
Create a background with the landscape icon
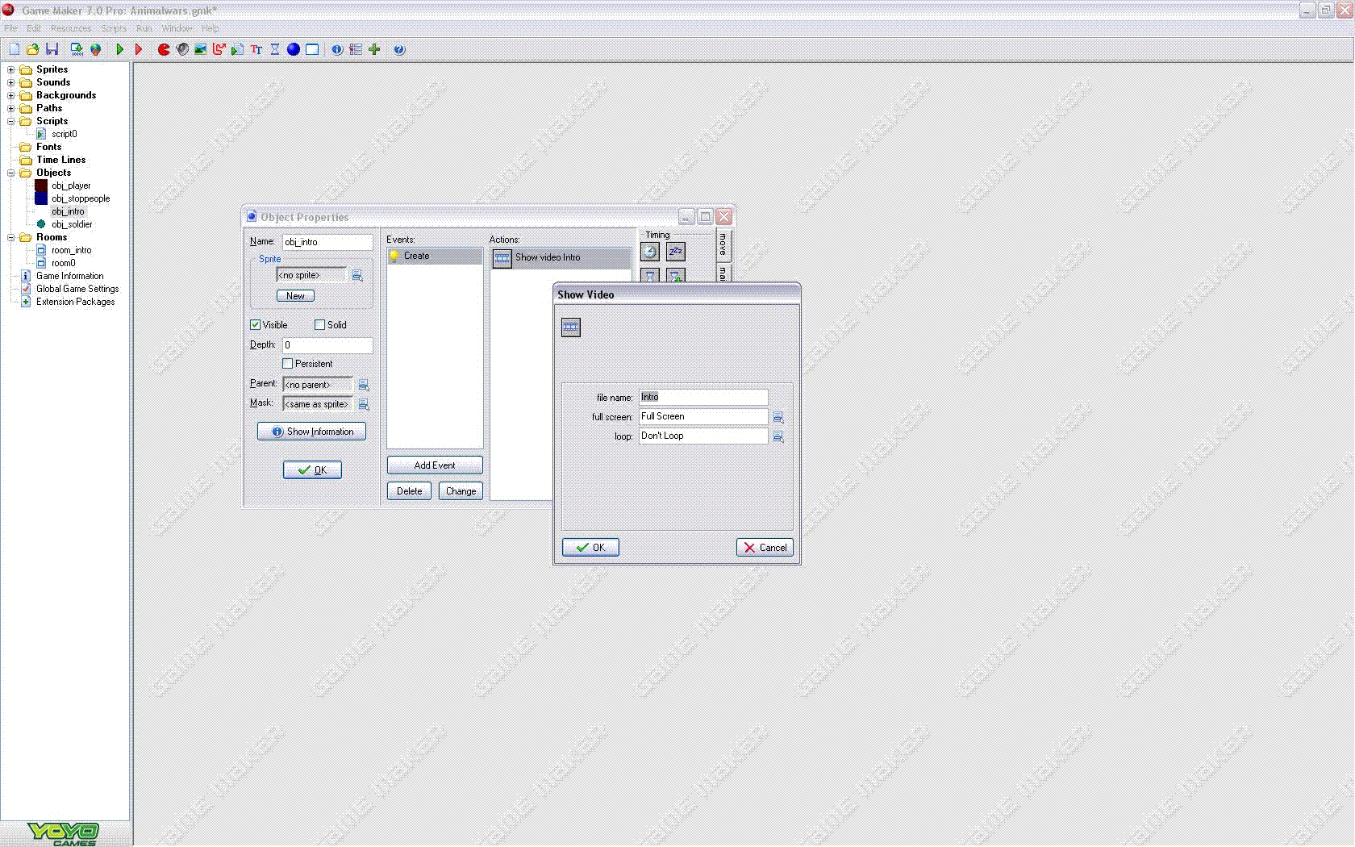[x=201, y=49]
